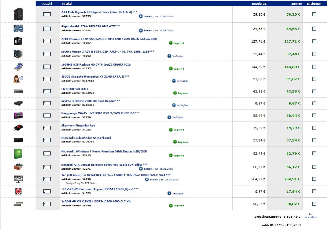Click quantity field for Xigmatek Midgard case

tap(47, 14)
